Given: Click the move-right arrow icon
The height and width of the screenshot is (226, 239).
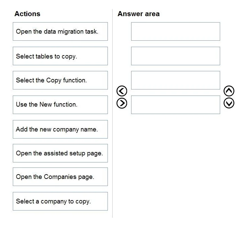Looking at the screenshot, I should pyautogui.click(x=122, y=103).
